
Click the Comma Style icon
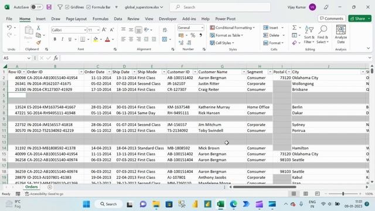(x=200, y=35)
